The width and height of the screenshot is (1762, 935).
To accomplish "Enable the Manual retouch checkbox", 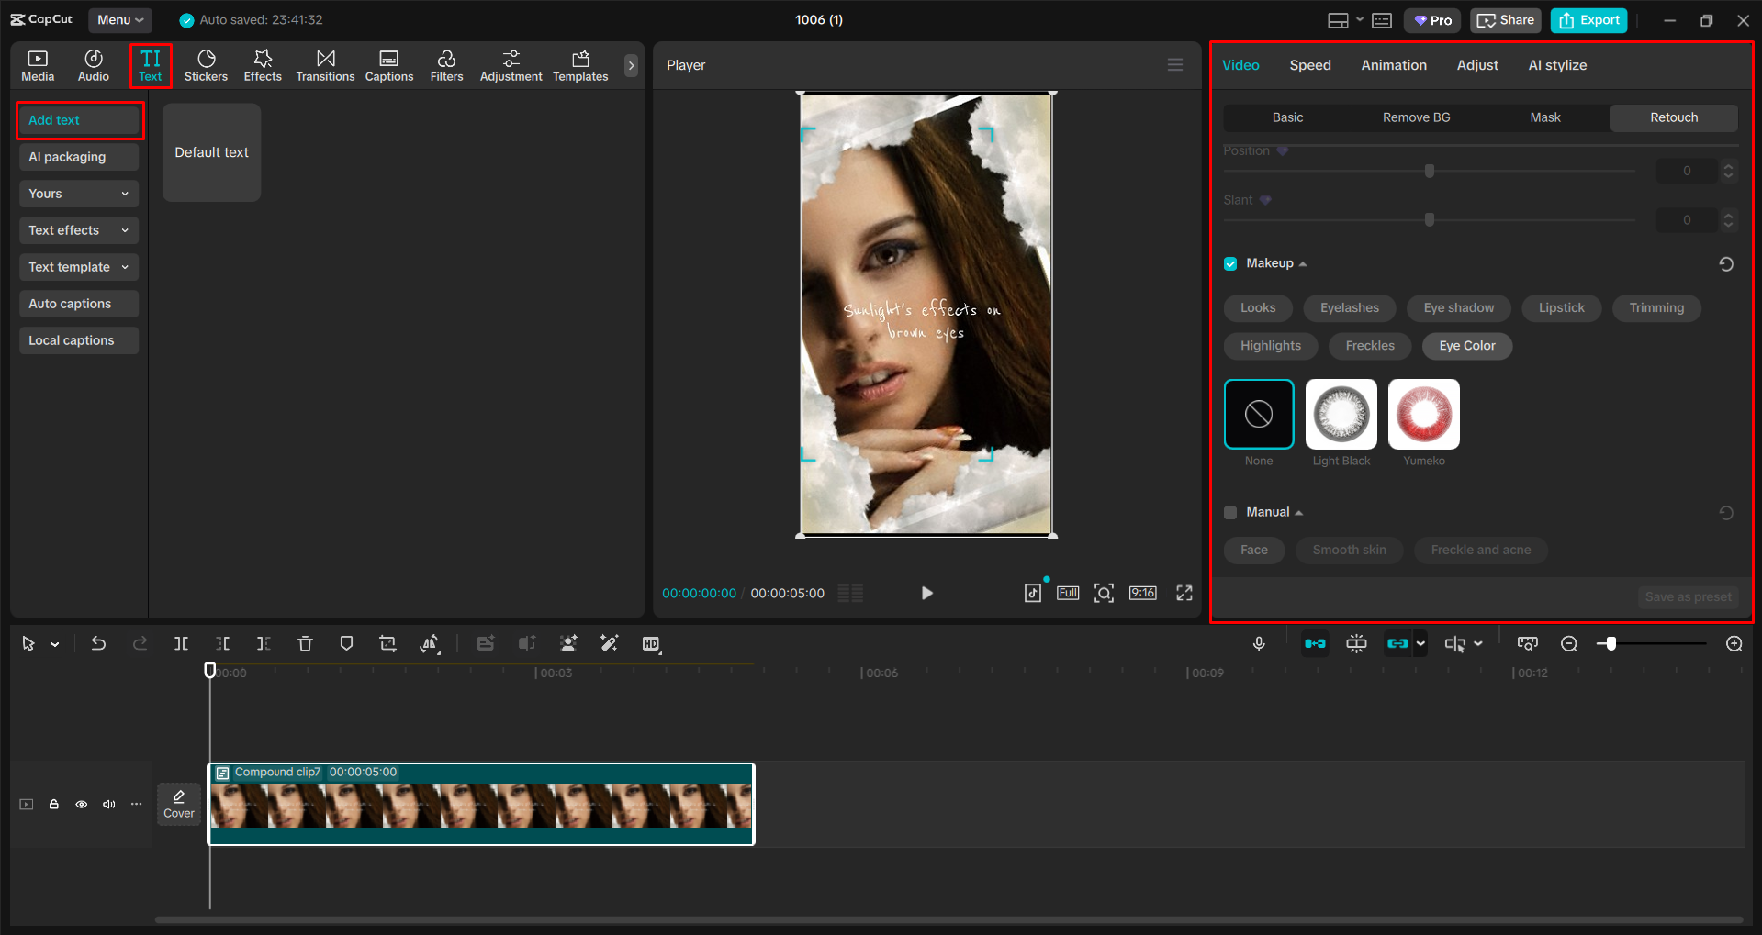I will click(x=1230, y=512).
